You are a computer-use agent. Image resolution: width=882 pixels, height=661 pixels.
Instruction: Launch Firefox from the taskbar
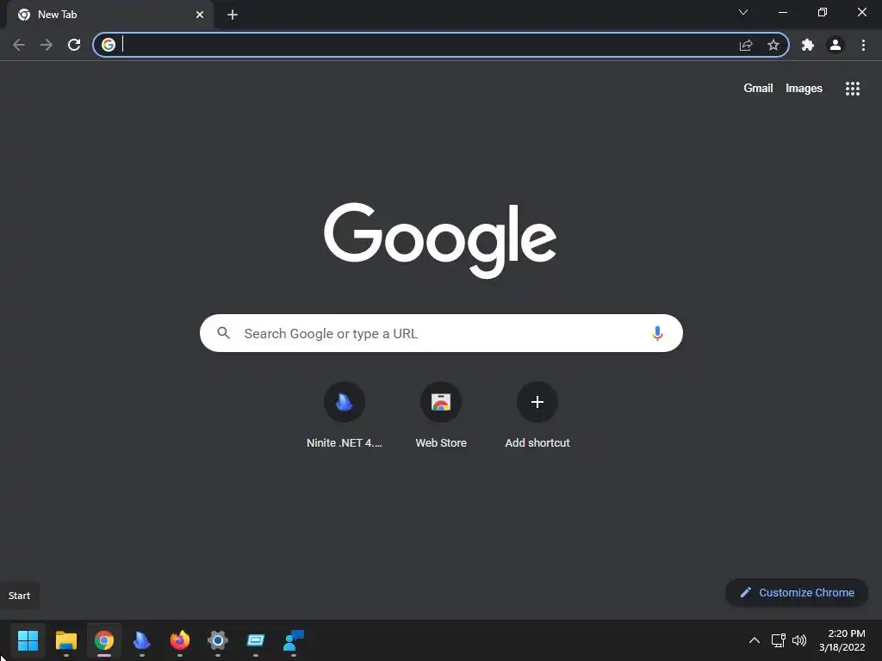pyautogui.click(x=180, y=640)
